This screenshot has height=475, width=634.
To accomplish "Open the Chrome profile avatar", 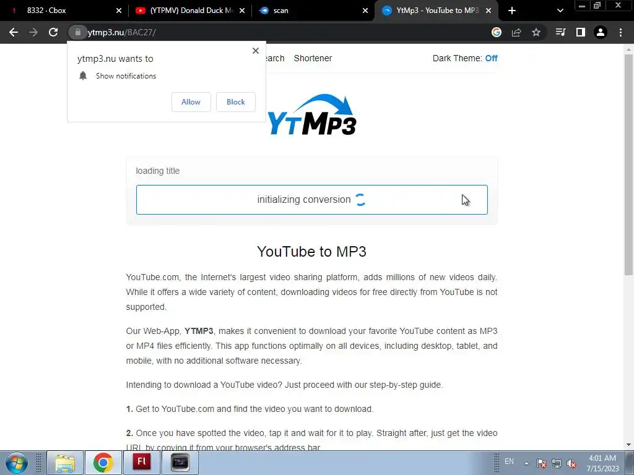I will [601, 32].
